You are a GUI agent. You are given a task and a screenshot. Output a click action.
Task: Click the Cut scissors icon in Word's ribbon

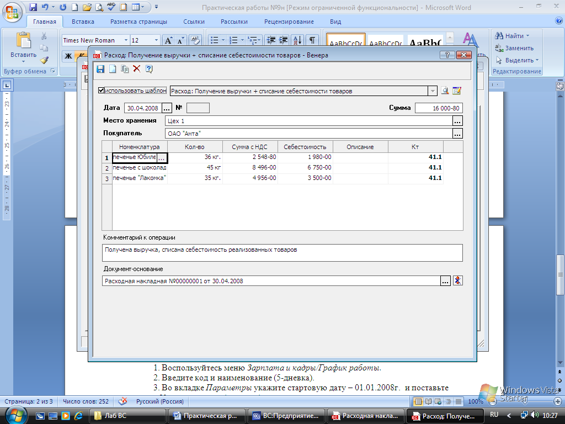point(44,36)
